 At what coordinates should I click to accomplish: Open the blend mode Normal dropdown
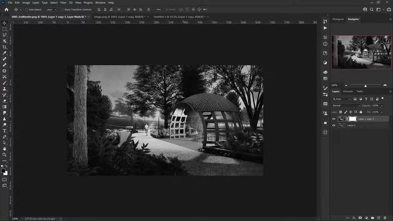click(346, 106)
